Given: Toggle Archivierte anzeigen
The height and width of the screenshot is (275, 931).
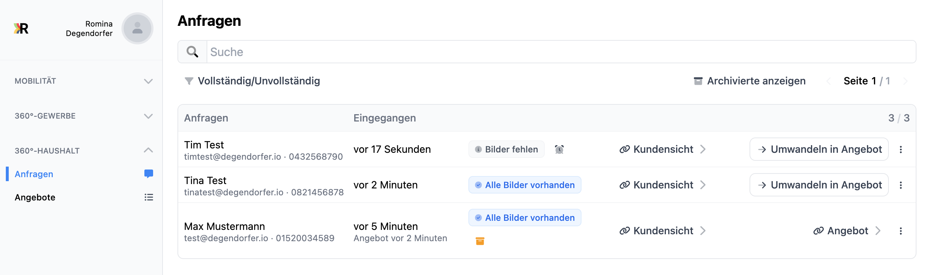Looking at the screenshot, I should point(750,81).
